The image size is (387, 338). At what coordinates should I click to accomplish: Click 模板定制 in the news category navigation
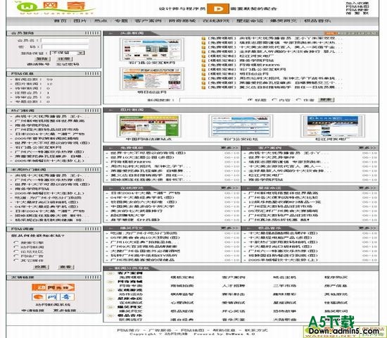coord(182,277)
